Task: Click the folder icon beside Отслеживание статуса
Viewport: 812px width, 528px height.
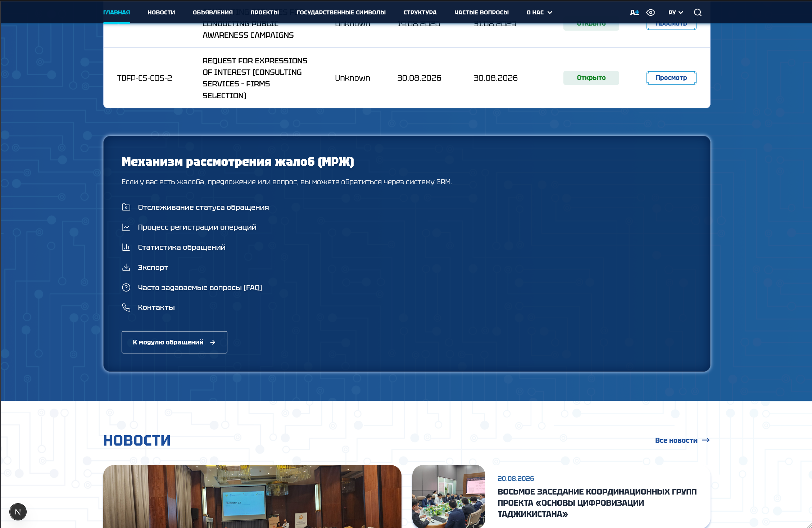Action: click(126, 207)
